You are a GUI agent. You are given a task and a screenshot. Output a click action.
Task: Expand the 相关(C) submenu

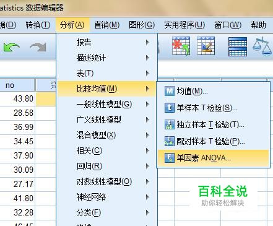(x=106, y=150)
